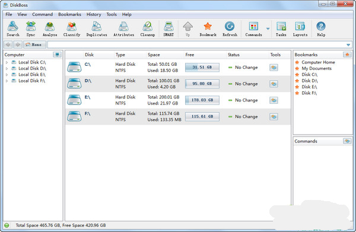Find Duplicates via toolbar icon
The height and width of the screenshot is (232, 356).
(x=97, y=29)
